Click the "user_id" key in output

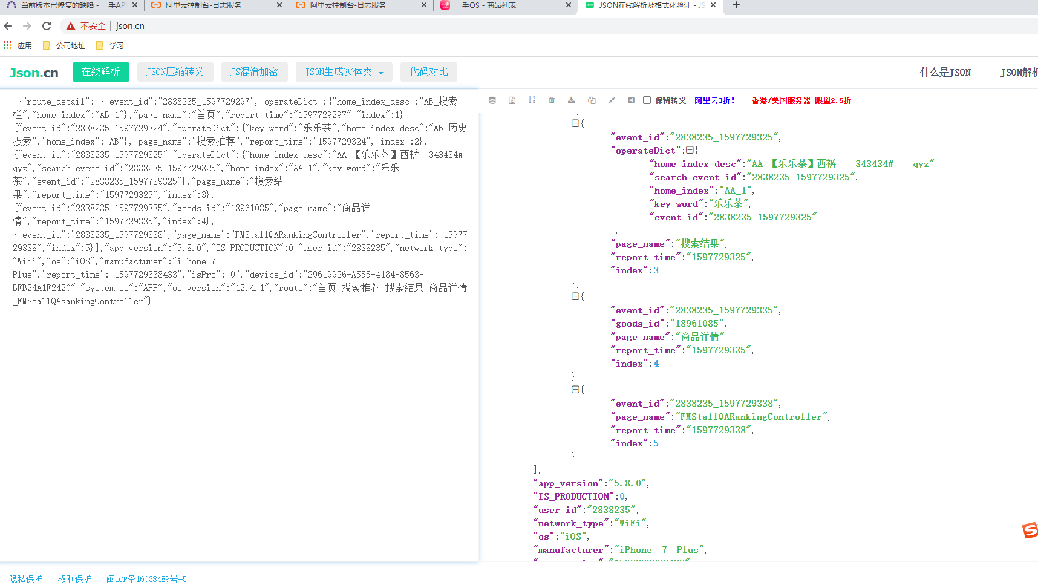pos(558,510)
